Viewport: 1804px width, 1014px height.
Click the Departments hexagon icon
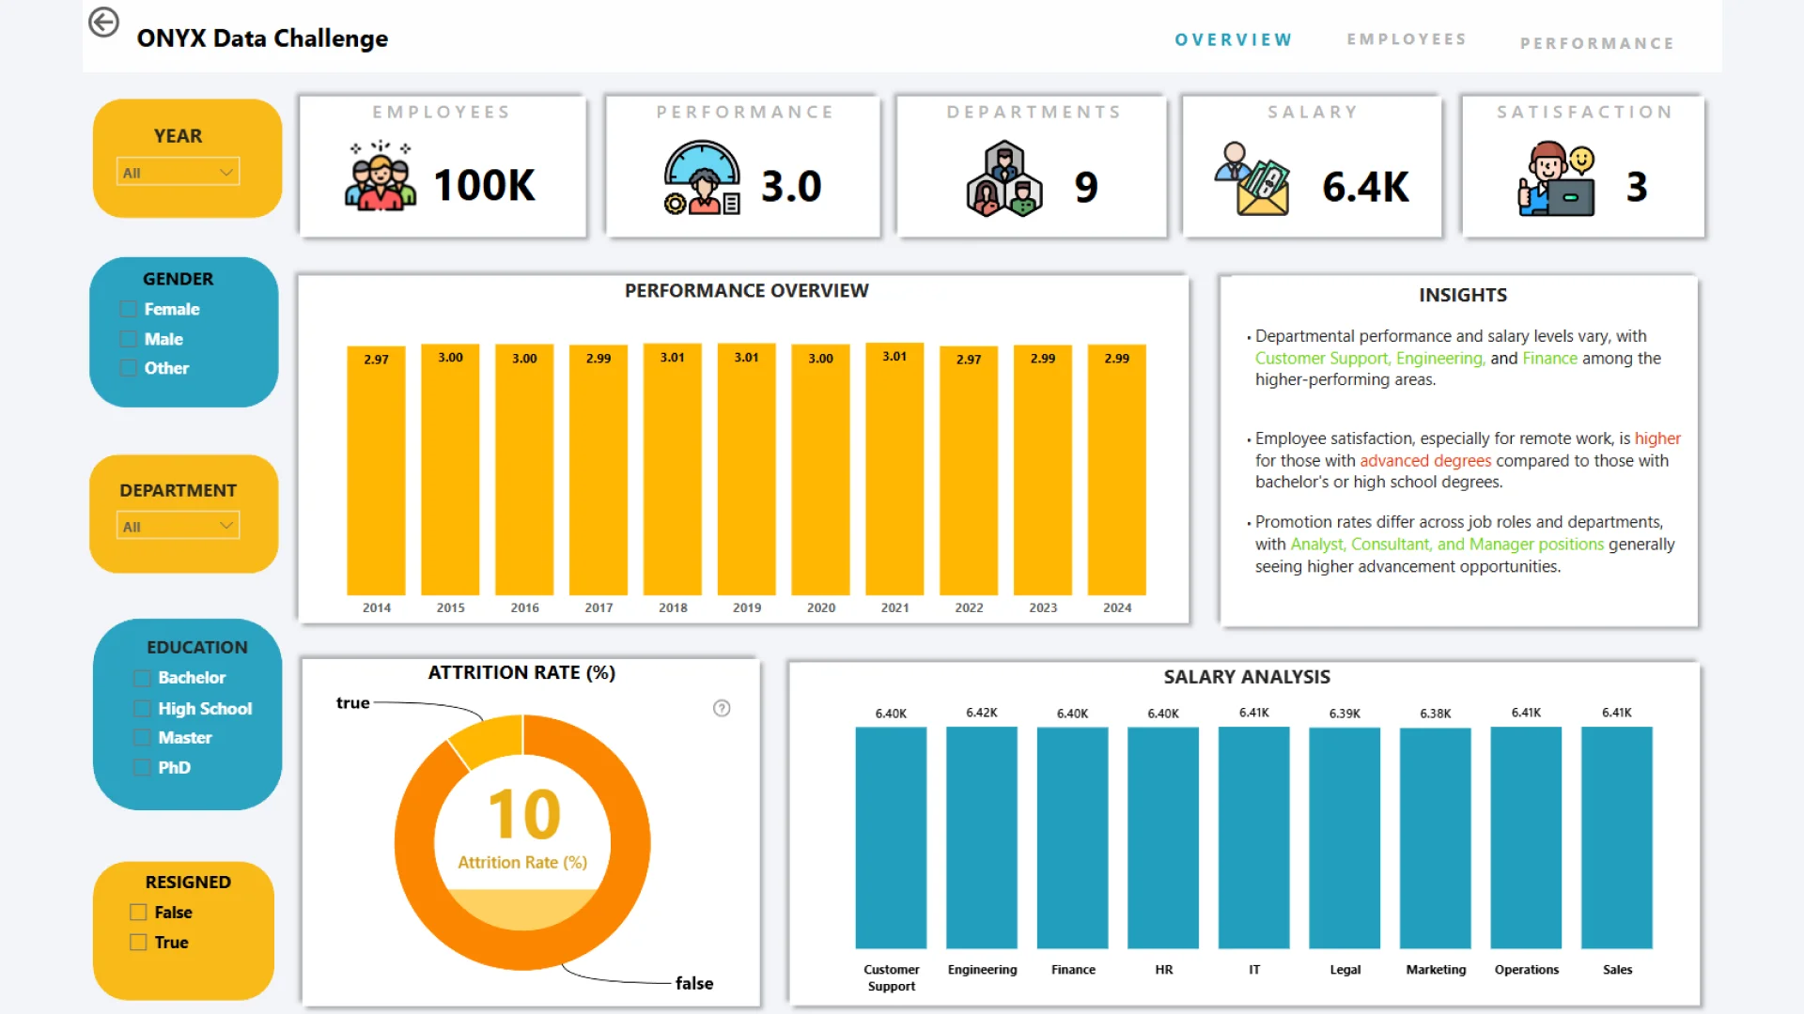(1004, 179)
